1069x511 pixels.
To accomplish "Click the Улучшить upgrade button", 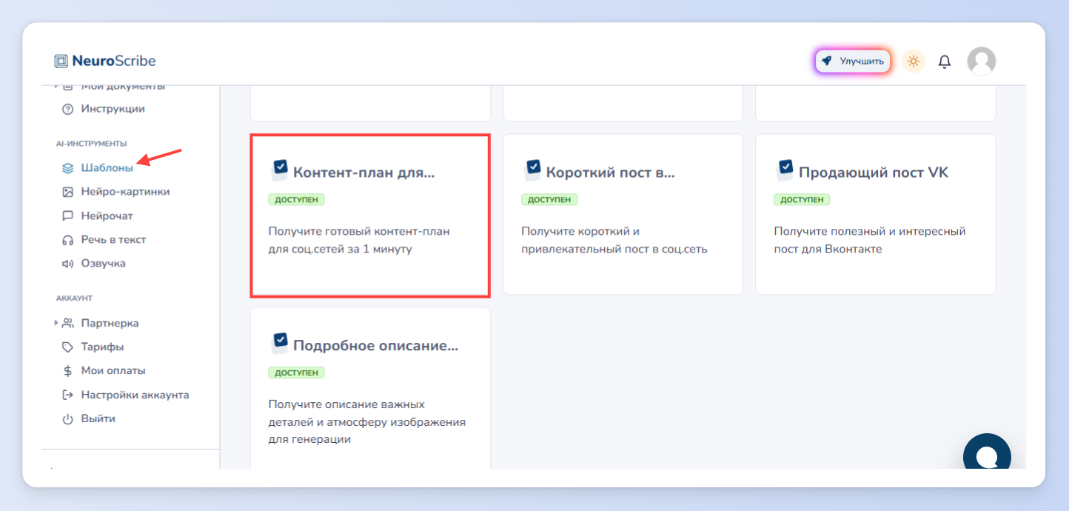I will (x=853, y=61).
